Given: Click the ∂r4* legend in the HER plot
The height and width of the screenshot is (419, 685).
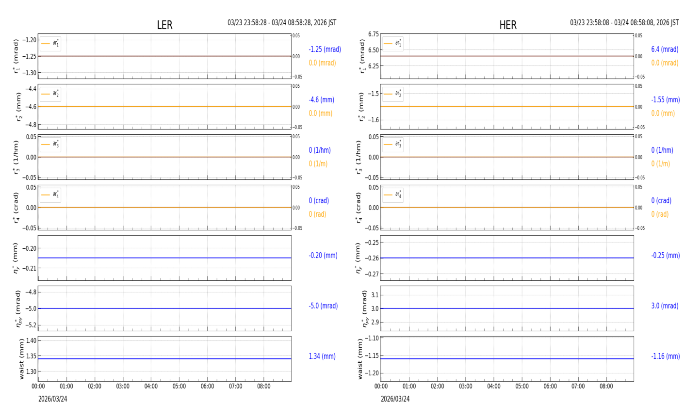Looking at the screenshot, I should pos(393,195).
